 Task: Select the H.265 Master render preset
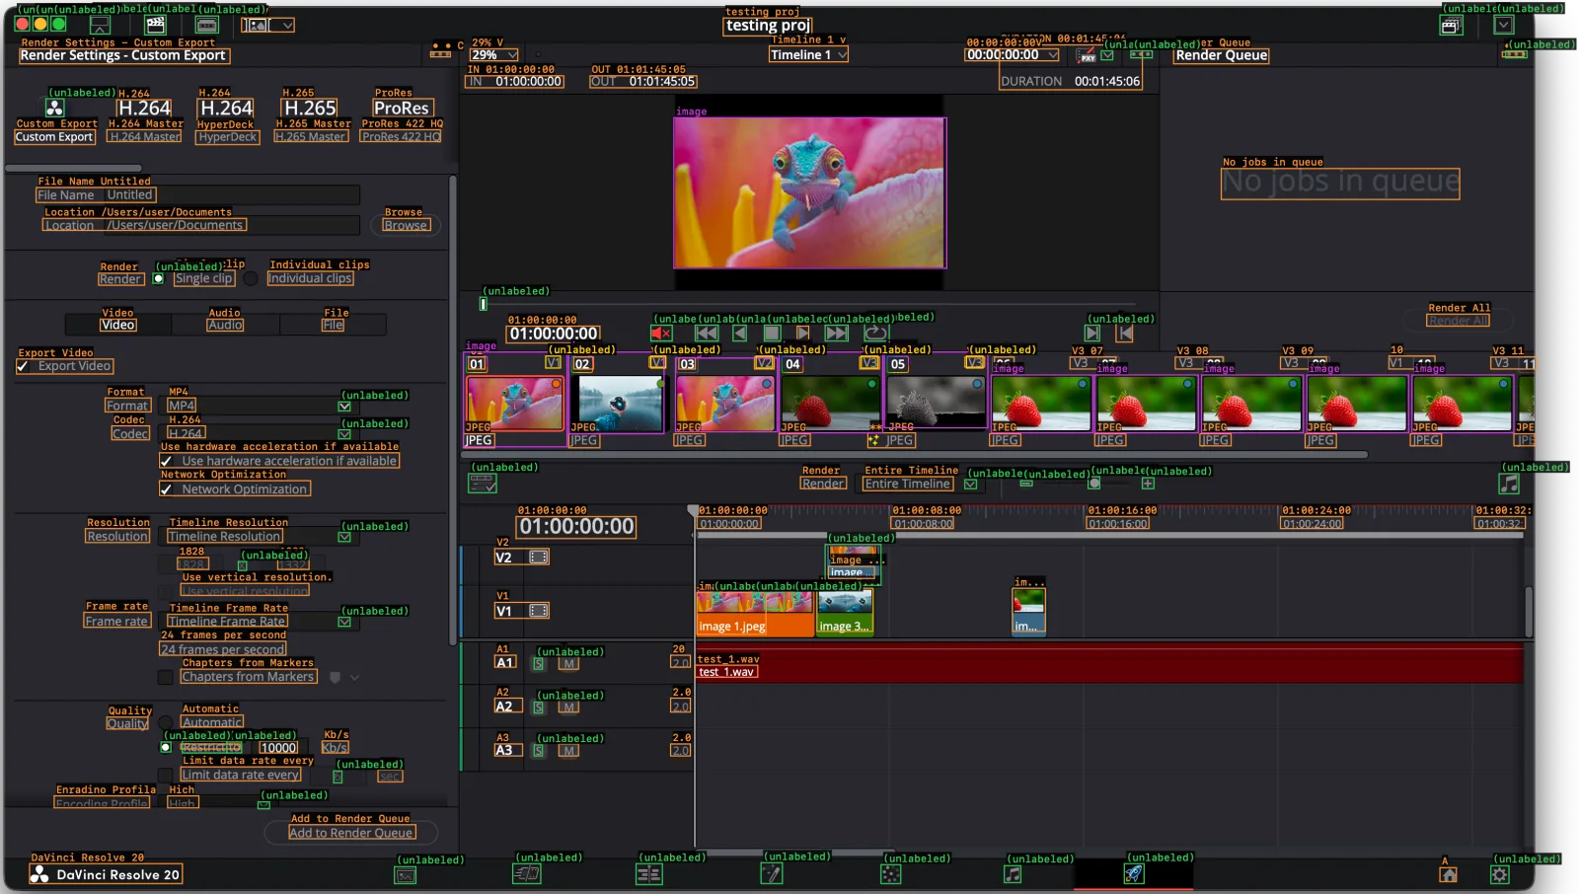pos(311,120)
